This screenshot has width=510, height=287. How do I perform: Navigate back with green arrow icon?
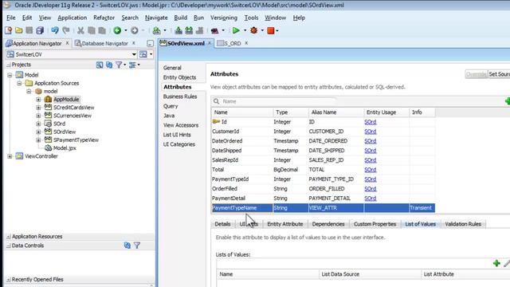tap(117, 30)
